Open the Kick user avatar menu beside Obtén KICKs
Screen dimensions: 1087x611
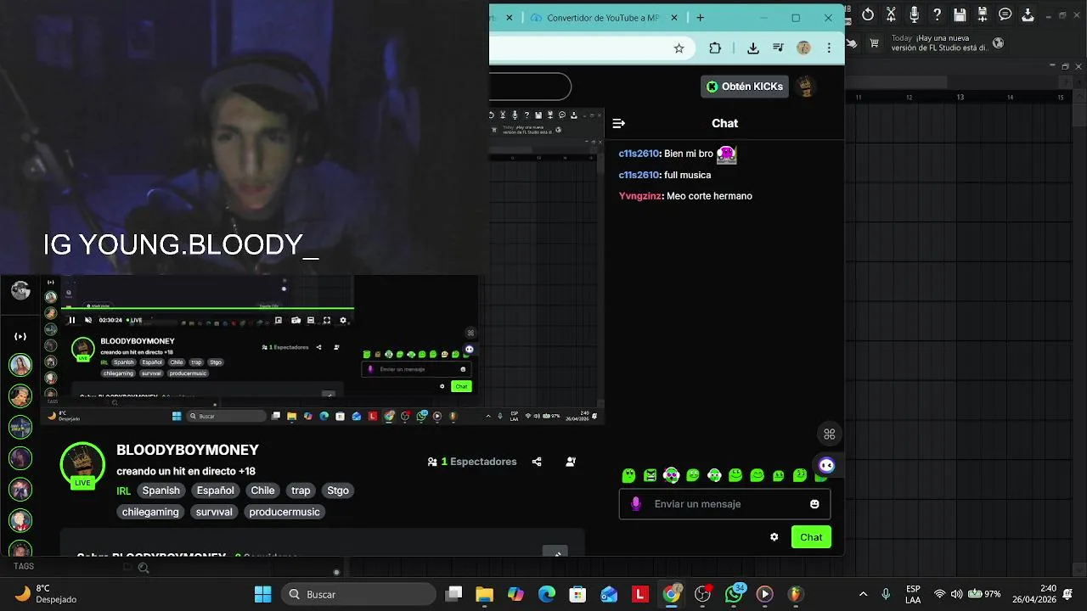pyautogui.click(x=806, y=87)
